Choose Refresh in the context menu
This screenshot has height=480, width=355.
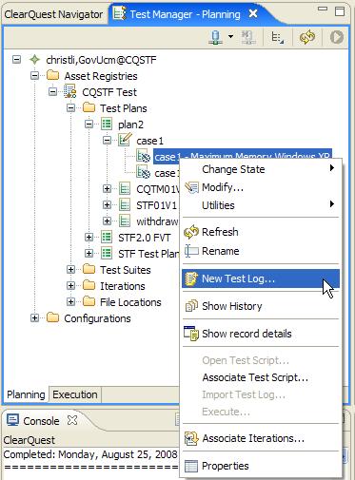coord(261,232)
